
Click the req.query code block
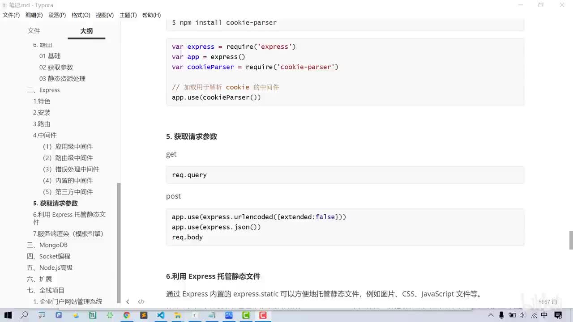345,175
